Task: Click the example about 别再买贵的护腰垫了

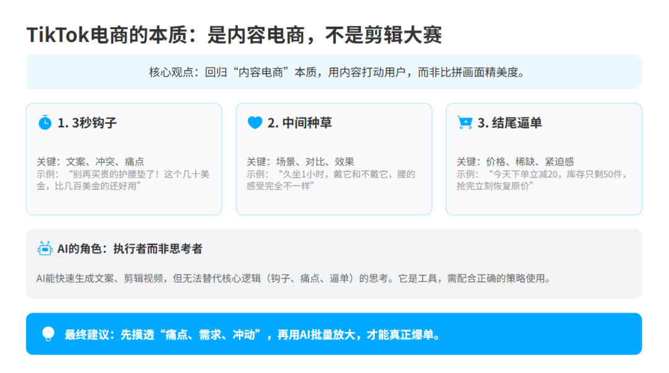Action: point(123,181)
